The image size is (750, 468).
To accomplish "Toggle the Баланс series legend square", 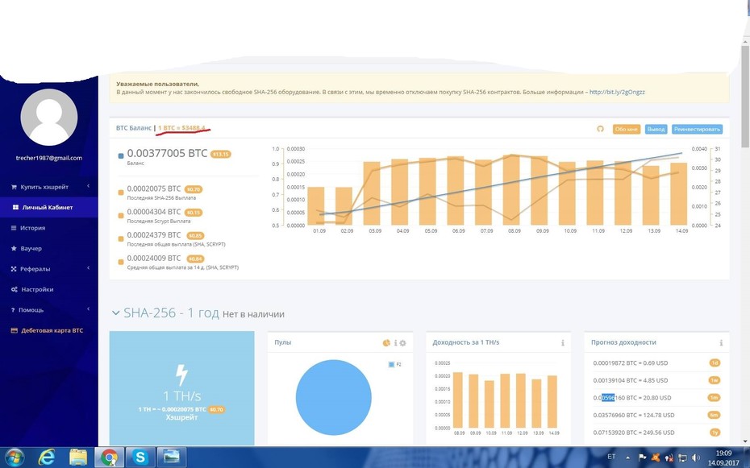I will click(x=120, y=155).
